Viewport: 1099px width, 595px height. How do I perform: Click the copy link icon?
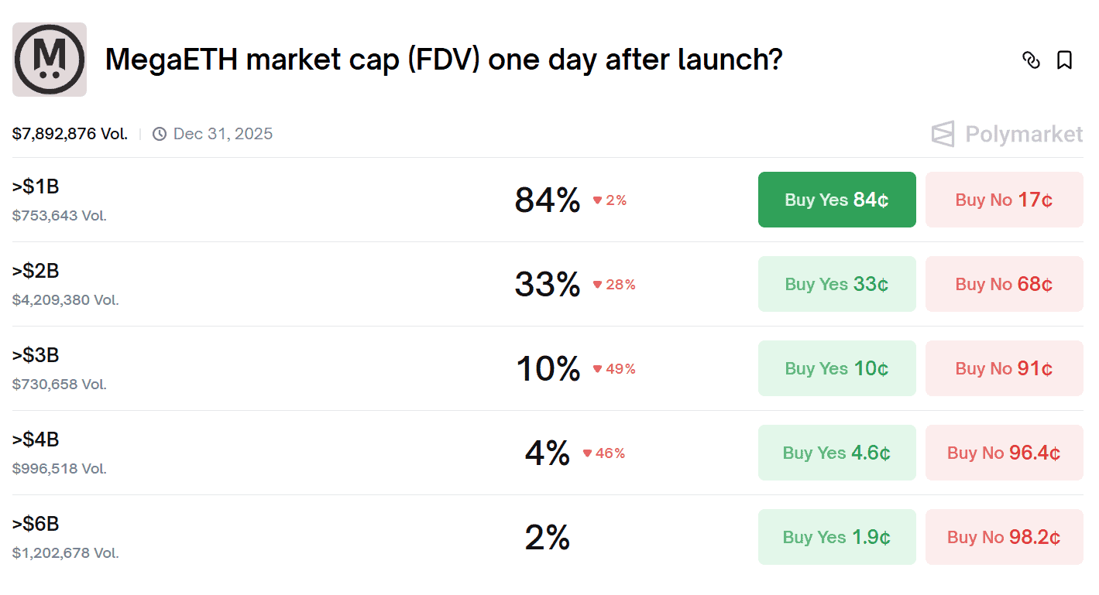1031,60
